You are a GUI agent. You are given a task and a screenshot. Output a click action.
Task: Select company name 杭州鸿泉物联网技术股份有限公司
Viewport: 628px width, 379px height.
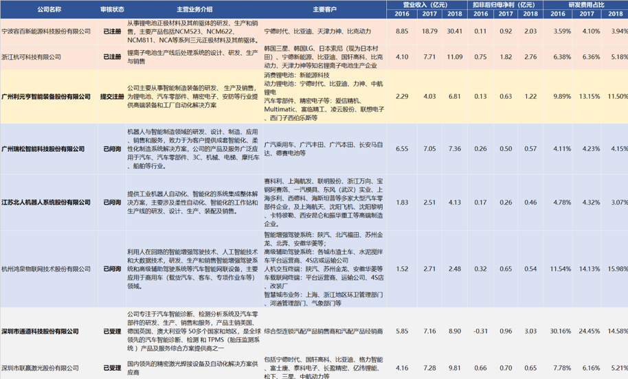(x=46, y=269)
